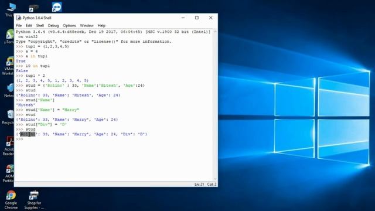This screenshot has height=211, width=375.
Task: Click the 'Ln: 21' status bar entry
Action: click(199, 185)
